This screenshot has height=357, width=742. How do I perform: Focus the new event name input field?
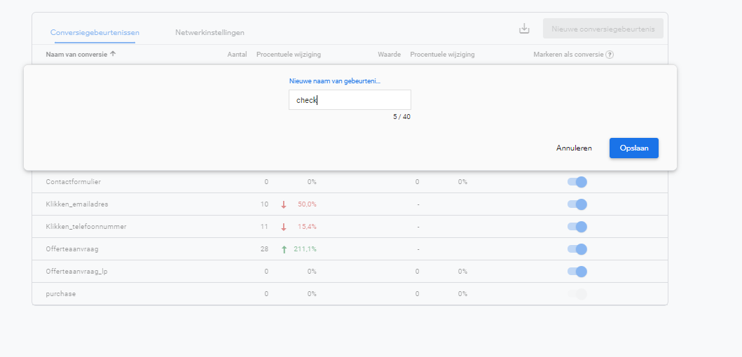350,100
